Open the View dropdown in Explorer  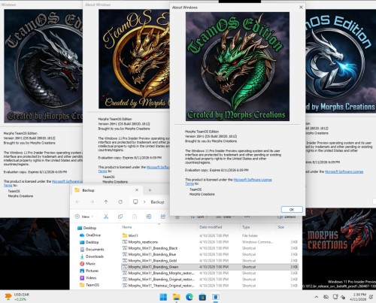(x=225, y=217)
